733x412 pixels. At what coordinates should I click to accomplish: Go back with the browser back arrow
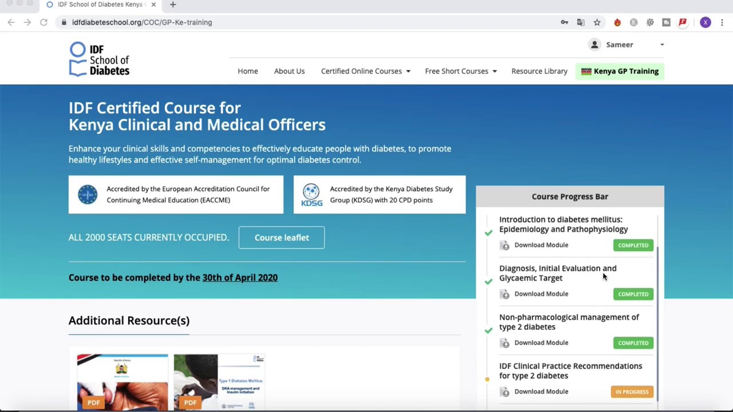11,22
